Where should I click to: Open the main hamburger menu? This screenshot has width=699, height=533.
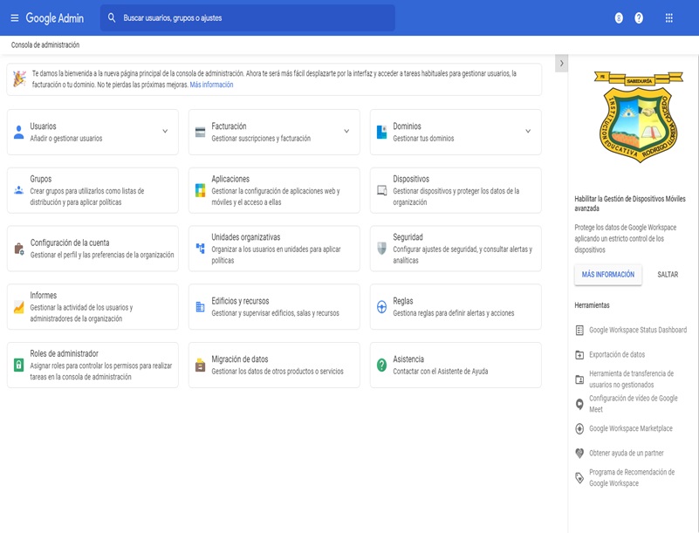tap(14, 18)
